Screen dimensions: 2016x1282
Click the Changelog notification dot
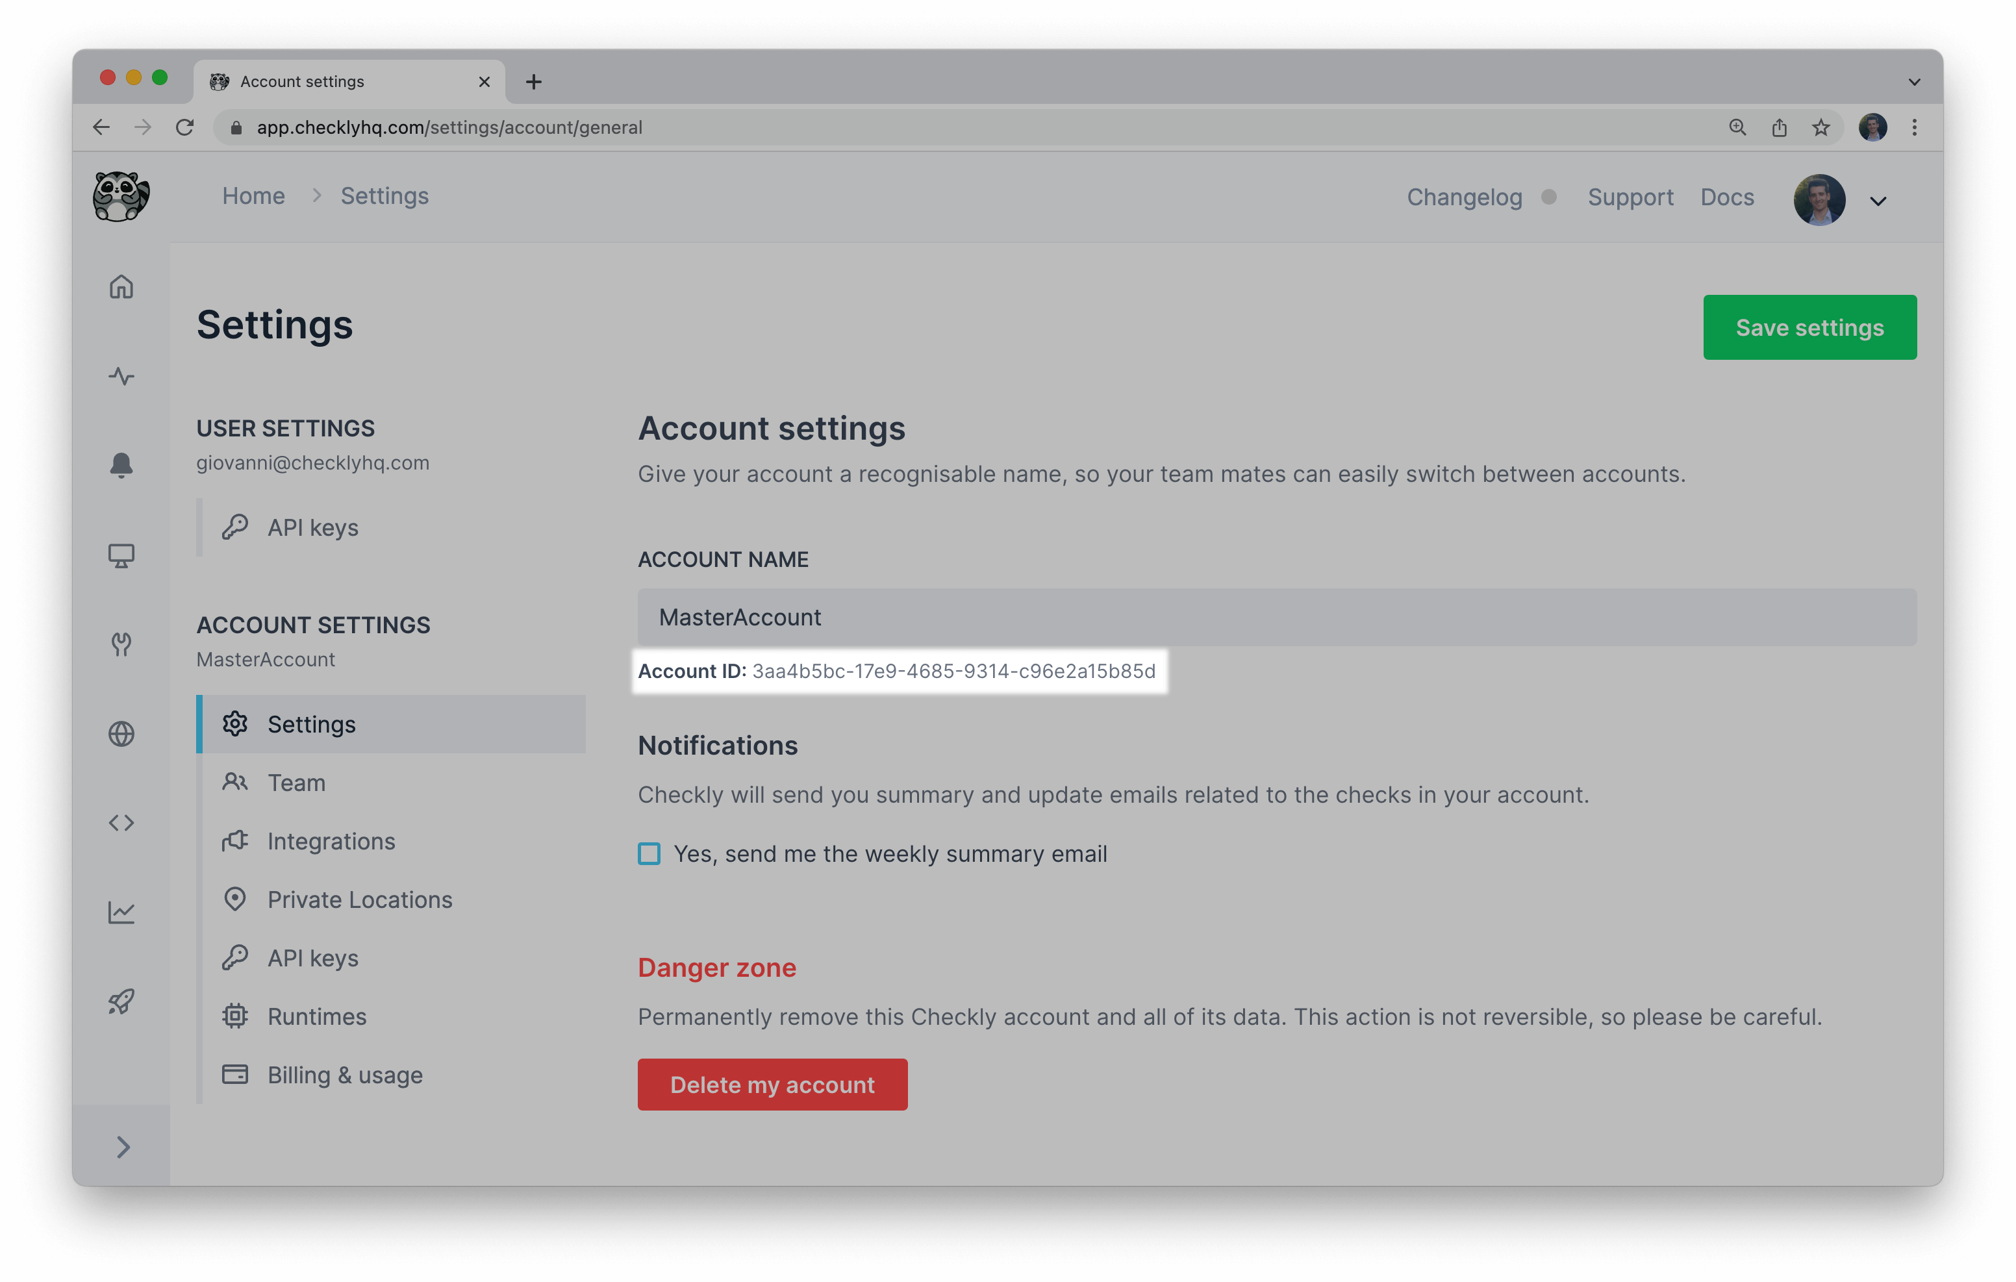coord(1549,197)
